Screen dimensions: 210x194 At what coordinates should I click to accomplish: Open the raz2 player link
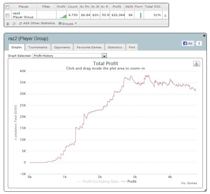pos(16,13)
